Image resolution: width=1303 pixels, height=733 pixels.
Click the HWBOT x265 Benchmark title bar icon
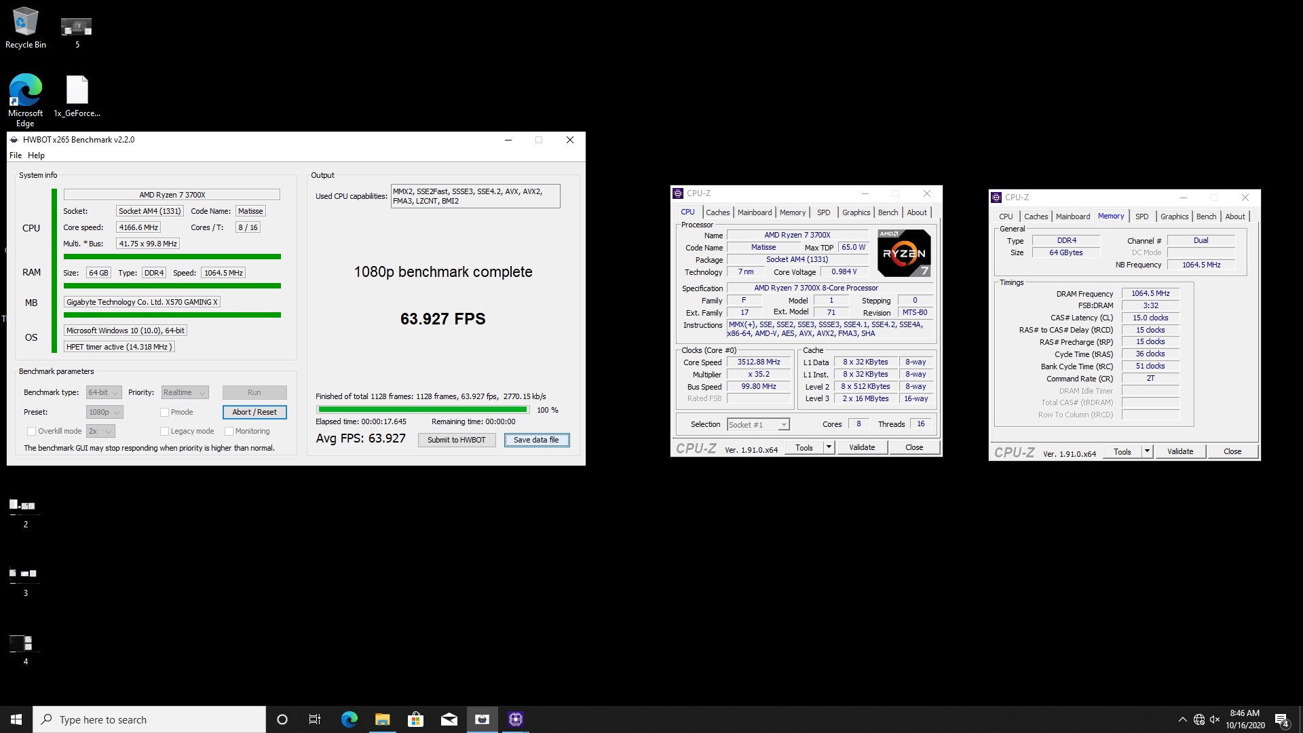[x=14, y=140]
